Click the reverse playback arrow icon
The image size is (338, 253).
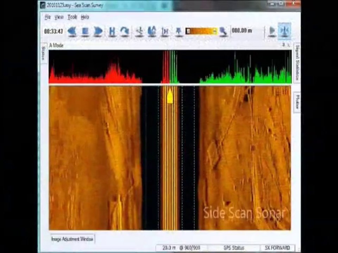[x=72, y=31]
